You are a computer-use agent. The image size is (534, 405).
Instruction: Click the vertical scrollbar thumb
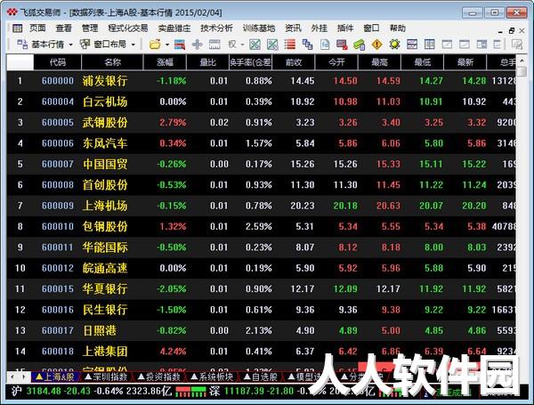click(522, 71)
